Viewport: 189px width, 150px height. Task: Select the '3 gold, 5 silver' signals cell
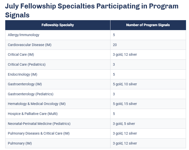148,124
